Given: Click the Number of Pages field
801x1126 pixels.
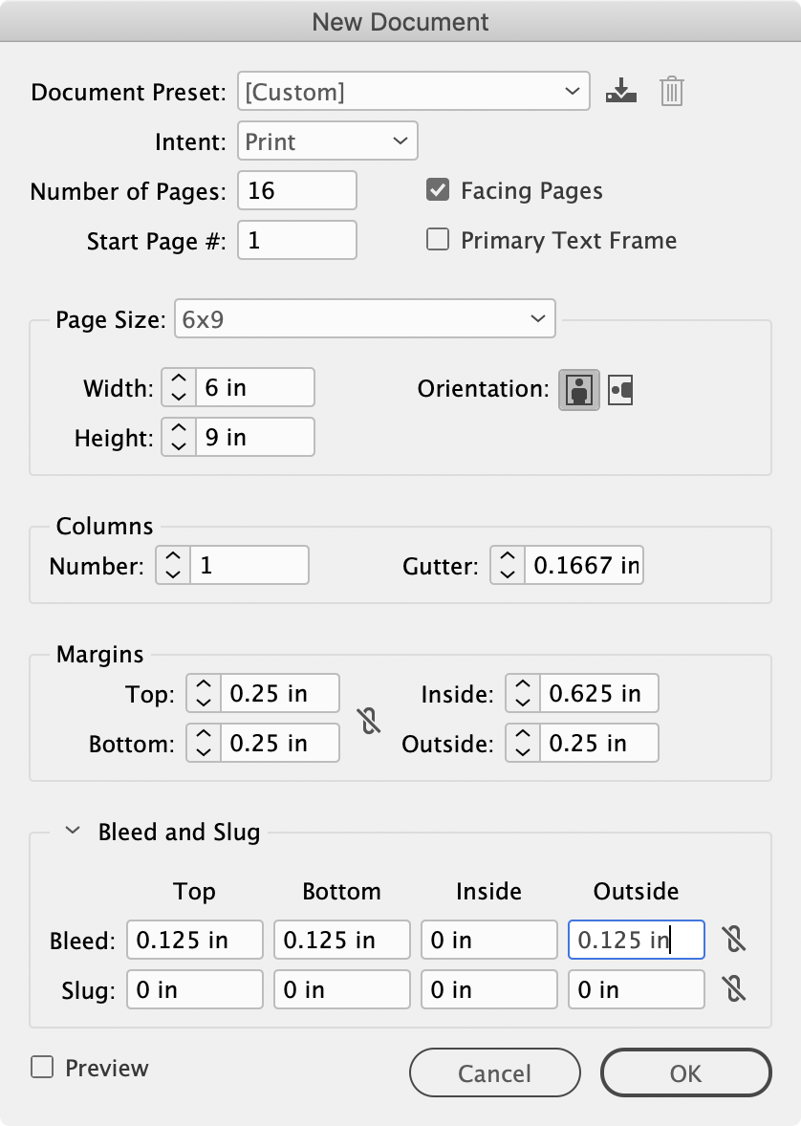Looking at the screenshot, I should click(296, 190).
